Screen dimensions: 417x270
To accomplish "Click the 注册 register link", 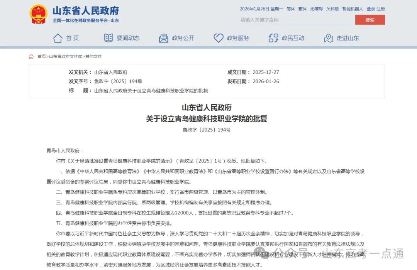I will pyautogui.click(x=381, y=9).
